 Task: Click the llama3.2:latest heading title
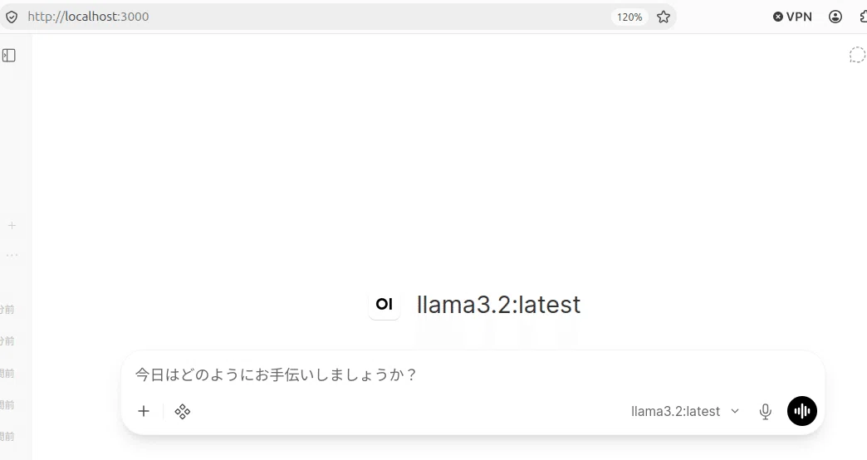click(499, 304)
